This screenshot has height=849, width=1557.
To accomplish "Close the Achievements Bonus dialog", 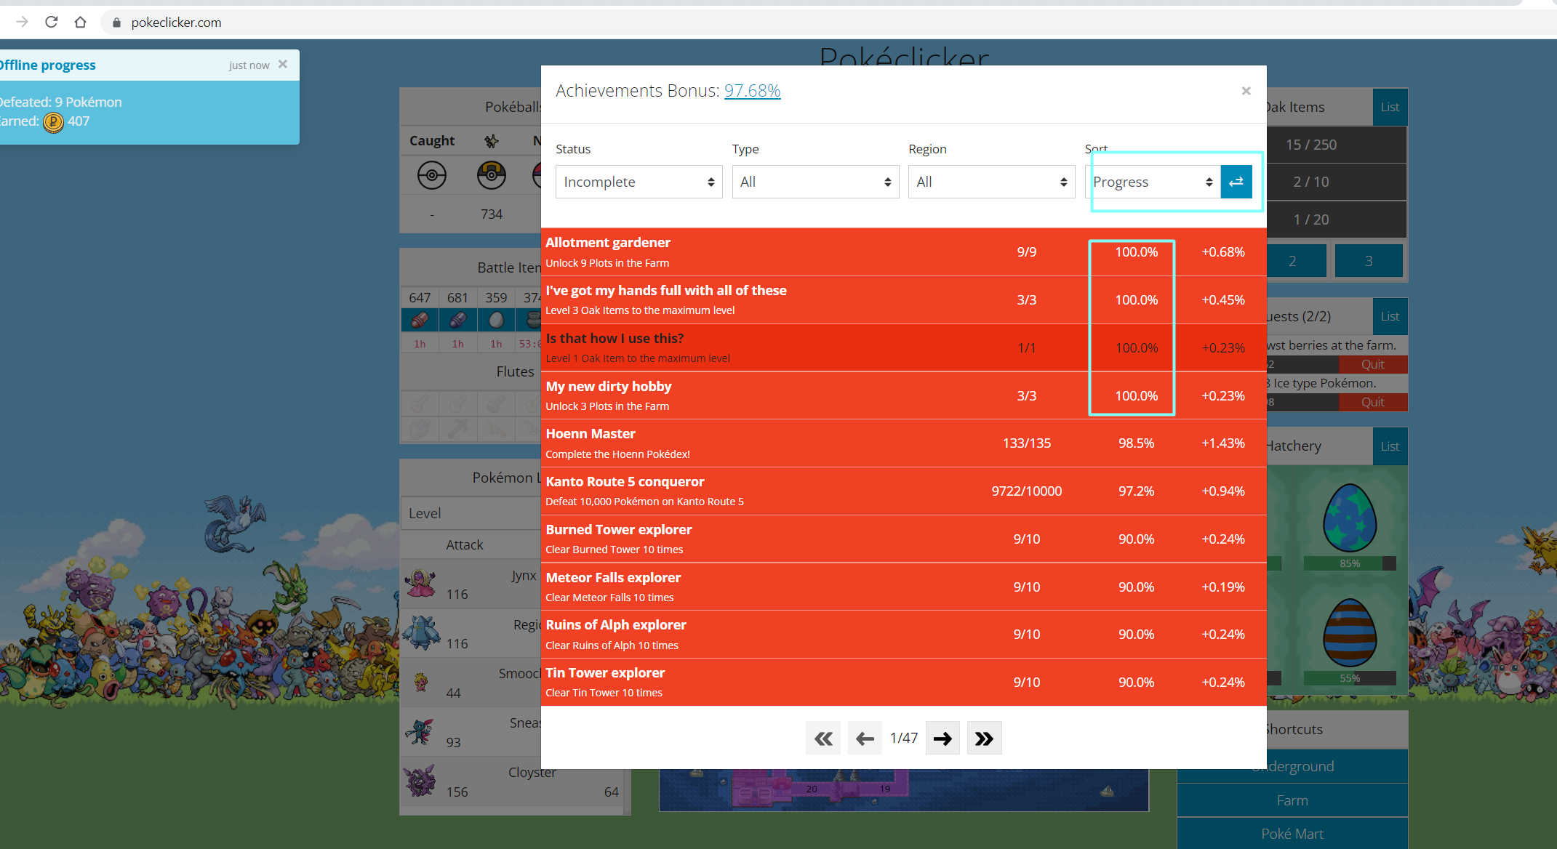I will point(1246,91).
